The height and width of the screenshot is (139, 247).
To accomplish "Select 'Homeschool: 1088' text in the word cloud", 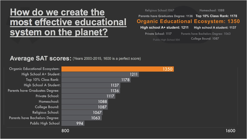I will (212, 10).
